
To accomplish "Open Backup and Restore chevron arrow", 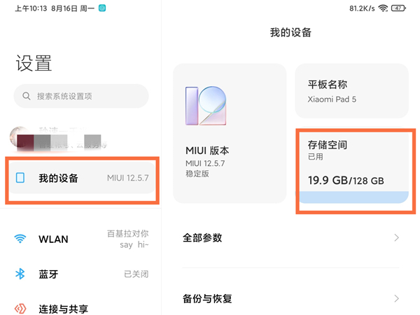I will (x=396, y=299).
